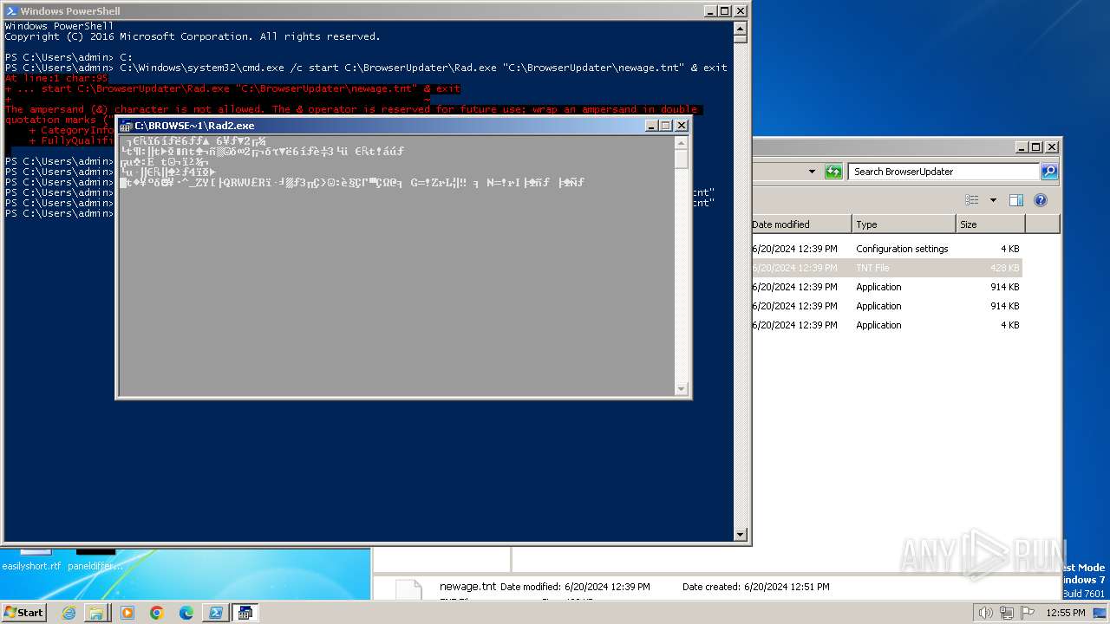Select the Configuration settings file row
The height and width of the screenshot is (624, 1110).
click(886, 249)
